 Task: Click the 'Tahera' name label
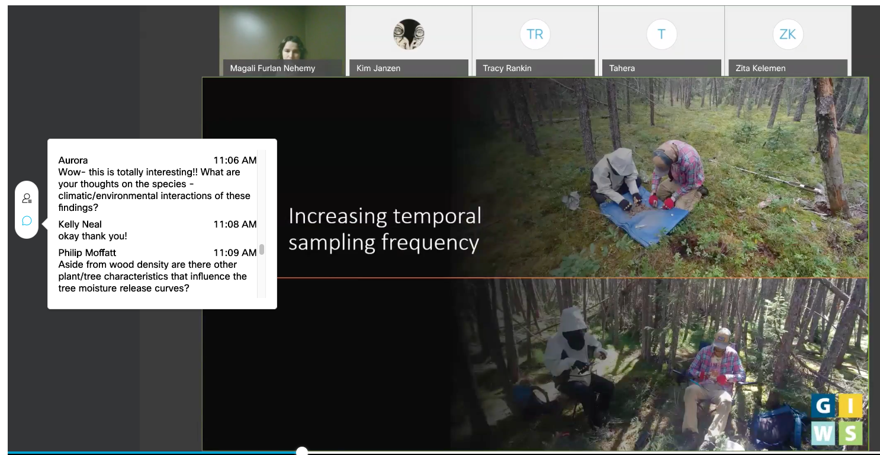coord(622,68)
